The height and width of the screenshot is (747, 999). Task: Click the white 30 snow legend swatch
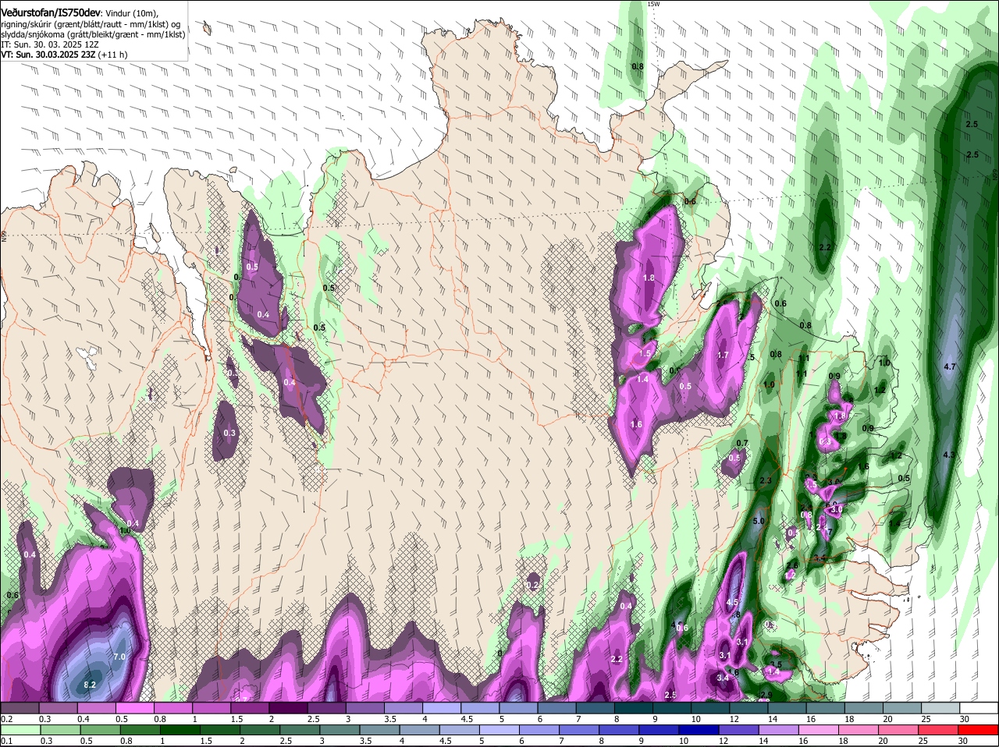coord(979,706)
